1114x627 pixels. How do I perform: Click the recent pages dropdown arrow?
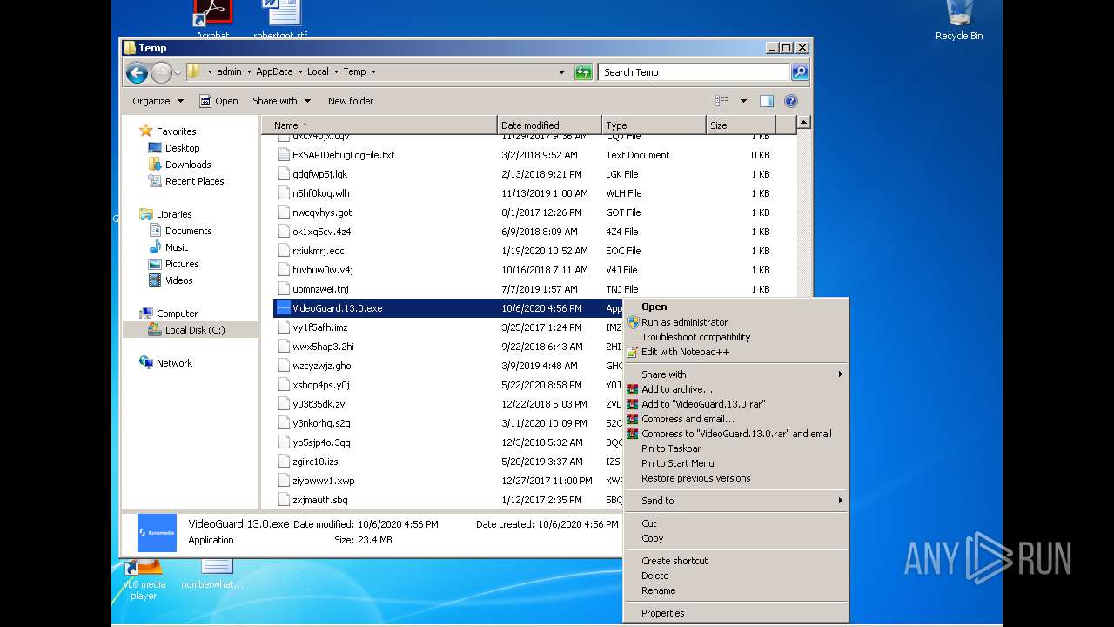point(178,72)
